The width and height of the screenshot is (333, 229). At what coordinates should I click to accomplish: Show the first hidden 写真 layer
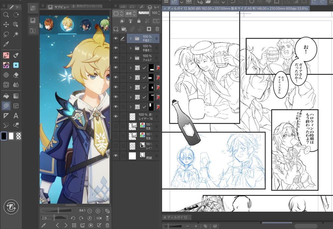pyautogui.click(x=116, y=126)
